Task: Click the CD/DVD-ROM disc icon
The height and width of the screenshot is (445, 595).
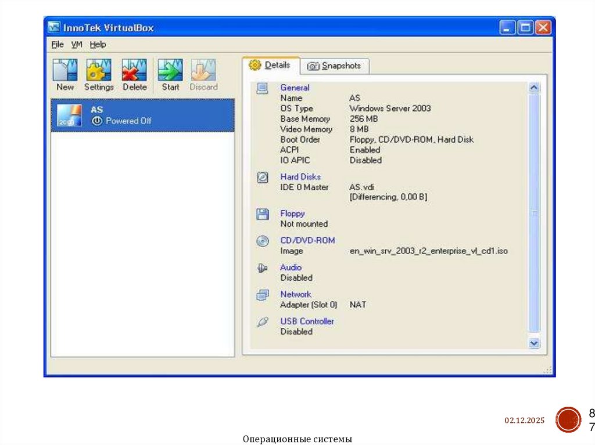Action: [x=263, y=241]
